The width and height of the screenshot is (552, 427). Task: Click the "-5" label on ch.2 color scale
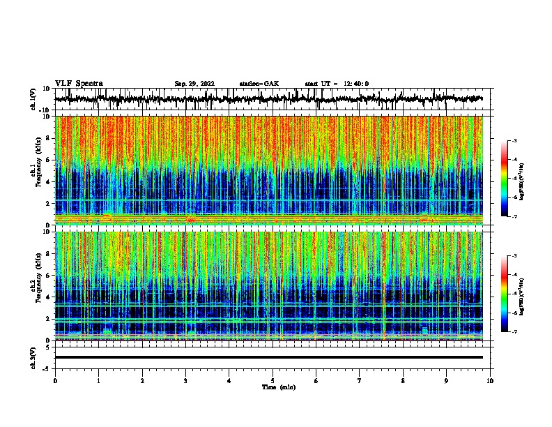pos(514,294)
